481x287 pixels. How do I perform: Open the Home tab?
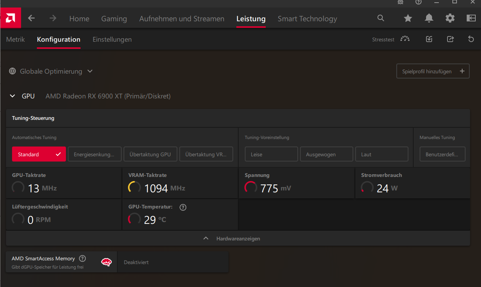click(79, 18)
